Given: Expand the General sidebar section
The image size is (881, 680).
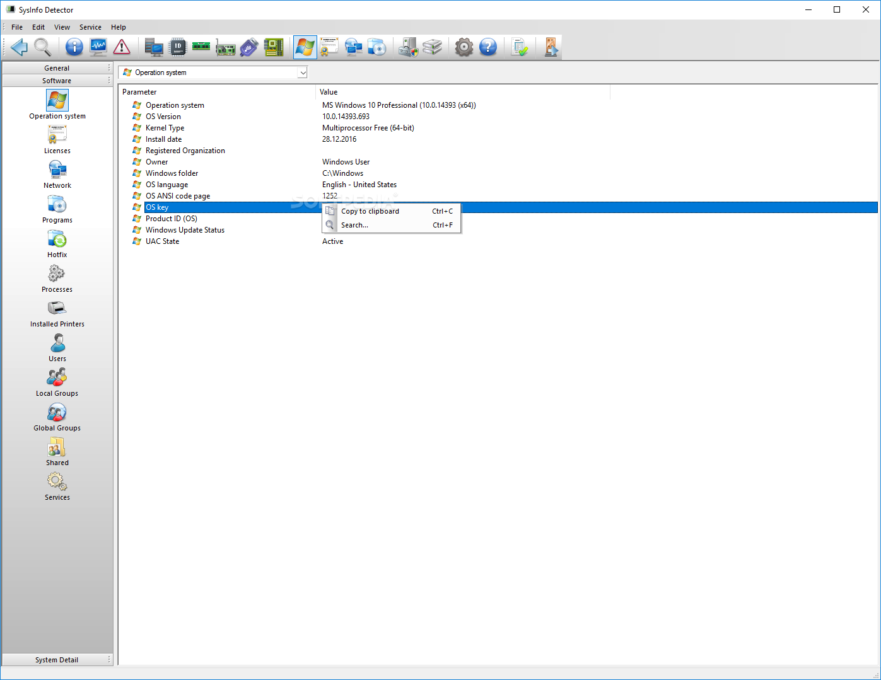Looking at the screenshot, I should tap(57, 68).
